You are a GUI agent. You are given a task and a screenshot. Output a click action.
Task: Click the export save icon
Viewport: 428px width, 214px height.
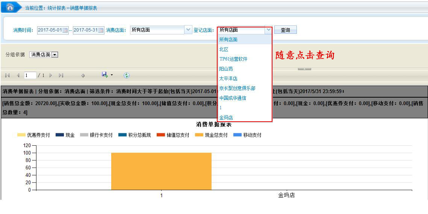click(x=105, y=75)
